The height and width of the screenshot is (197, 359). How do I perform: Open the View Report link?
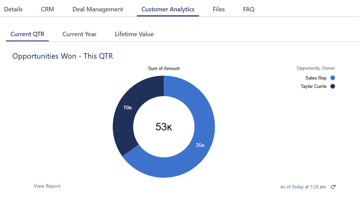pos(47,186)
